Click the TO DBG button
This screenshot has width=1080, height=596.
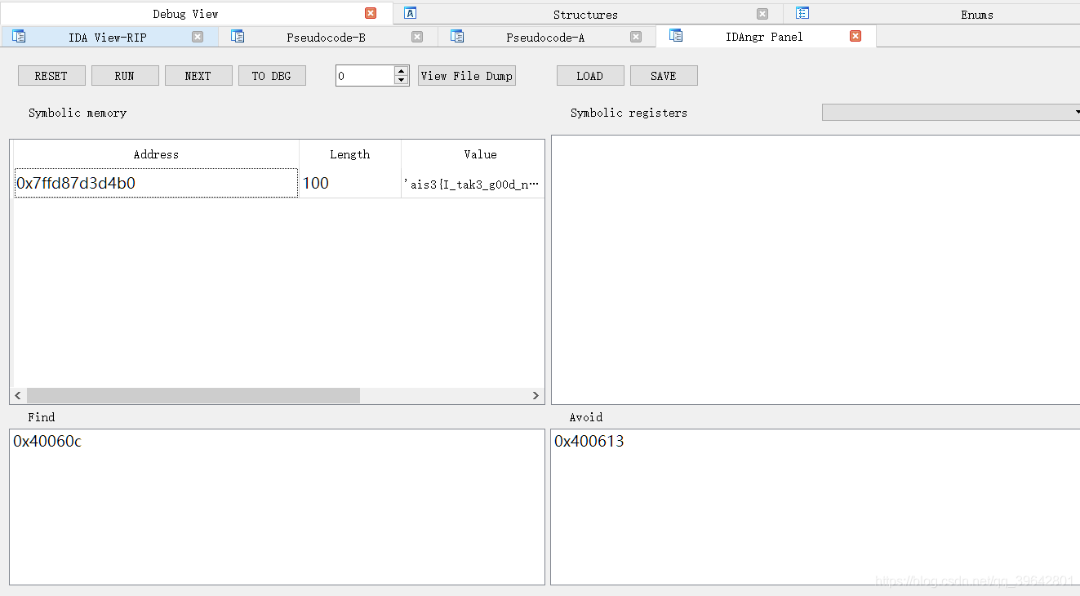point(272,76)
